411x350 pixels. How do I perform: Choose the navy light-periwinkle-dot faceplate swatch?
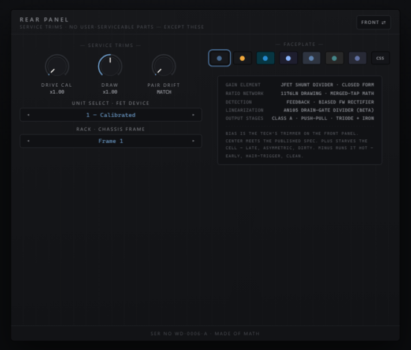coord(288,58)
